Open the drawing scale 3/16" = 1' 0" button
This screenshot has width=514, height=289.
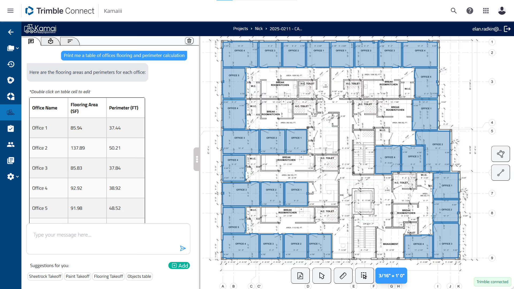[x=391, y=276]
